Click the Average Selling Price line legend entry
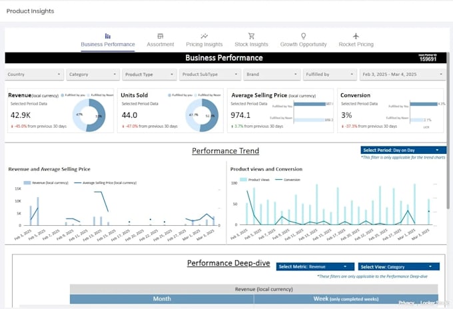This screenshot has width=453, height=309. (x=105, y=182)
